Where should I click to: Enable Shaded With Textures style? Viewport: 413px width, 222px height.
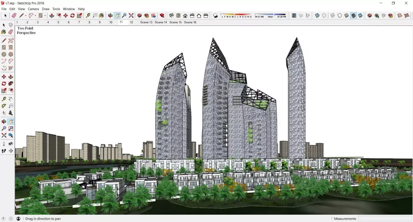[353, 16]
